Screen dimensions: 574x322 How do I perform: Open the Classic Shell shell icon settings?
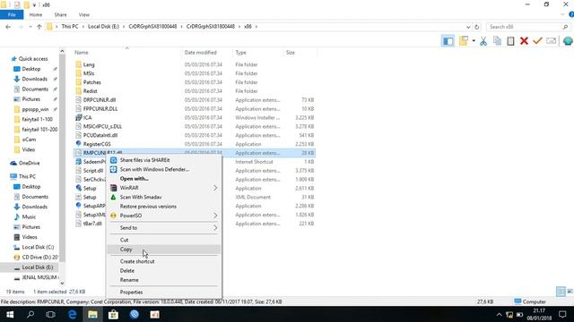[x=568, y=41]
